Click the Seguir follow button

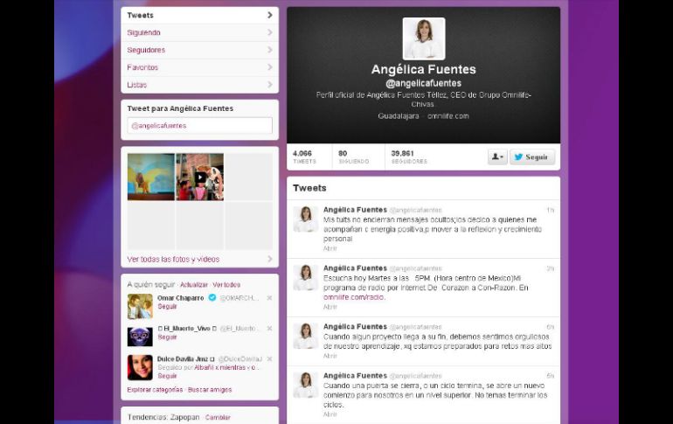(x=531, y=157)
